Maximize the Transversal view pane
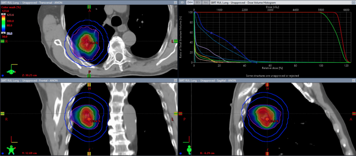Viewport: 356px width, 156px height. 175,2
